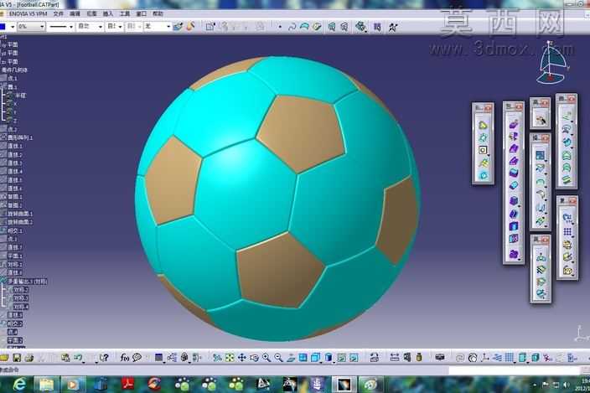Click a tan pentagon panel on the football
Viewport: 590px width, 393px height.
(301, 132)
